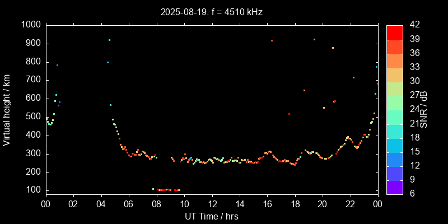Click the red 39–42 dB colorbar segment
The image size is (448, 224).
coord(394,32)
